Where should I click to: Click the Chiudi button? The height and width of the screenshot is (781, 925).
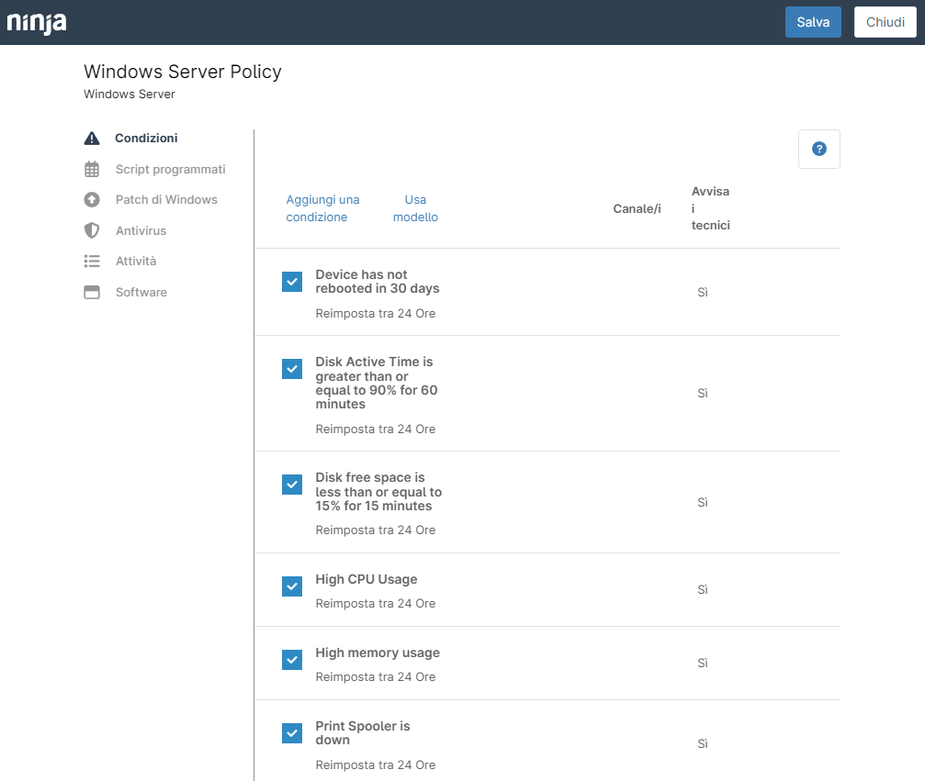885,22
